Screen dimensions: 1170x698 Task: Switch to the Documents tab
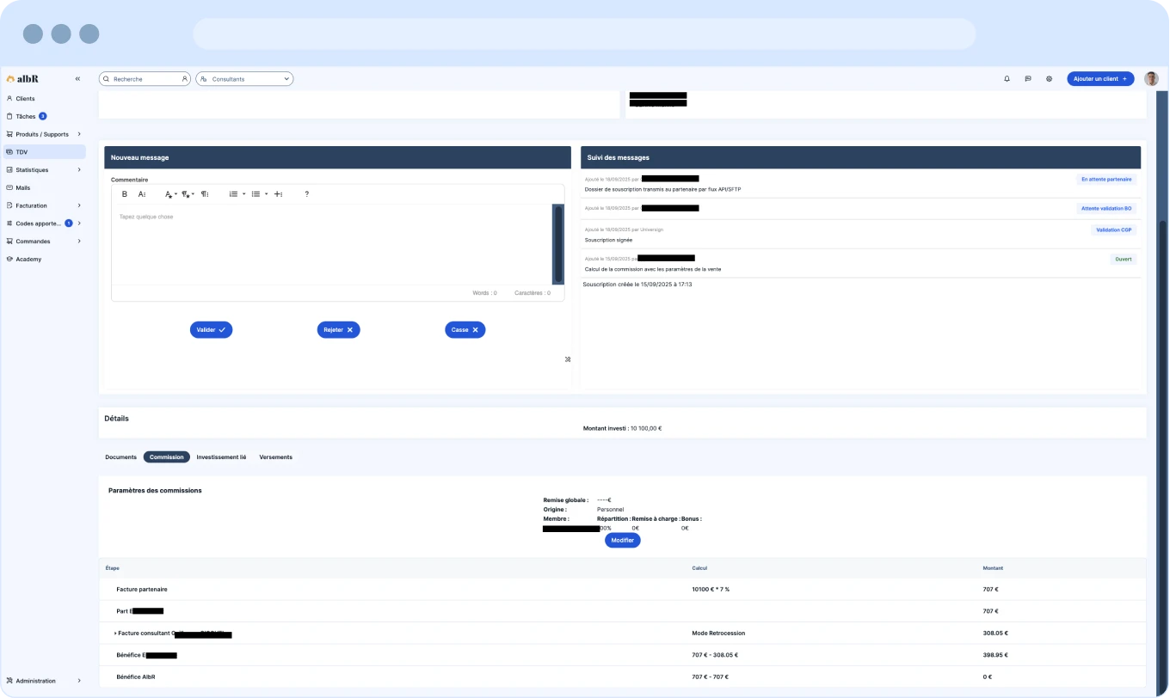pos(120,457)
